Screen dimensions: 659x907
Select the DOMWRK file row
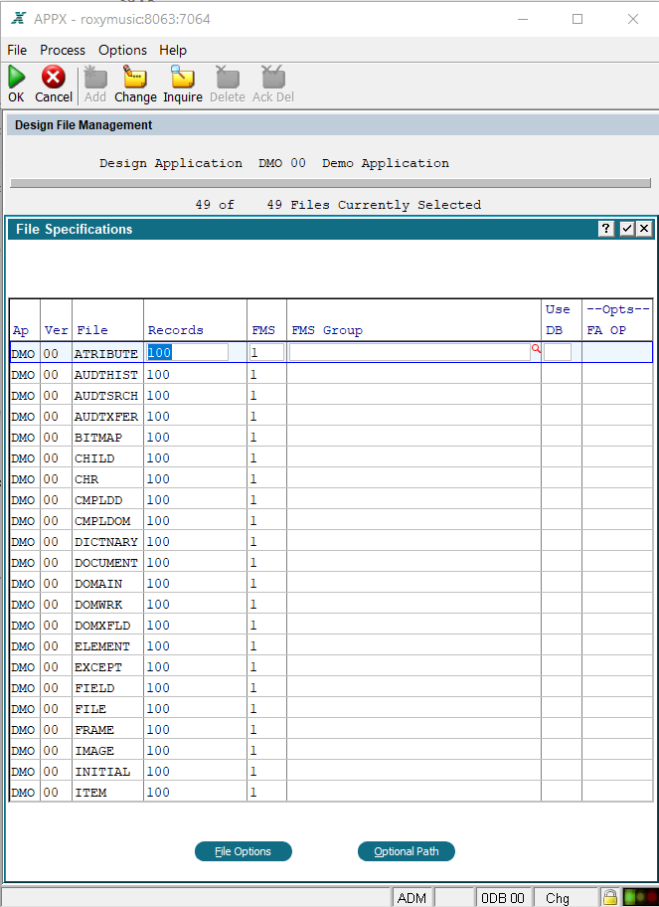coord(331,604)
